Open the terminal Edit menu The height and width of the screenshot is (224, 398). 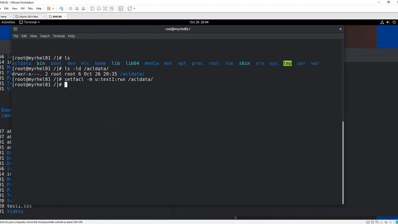pos(24,36)
